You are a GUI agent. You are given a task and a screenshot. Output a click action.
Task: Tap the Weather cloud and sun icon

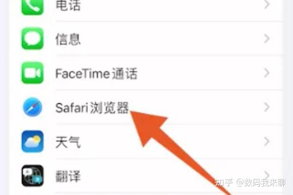coord(33,141)
